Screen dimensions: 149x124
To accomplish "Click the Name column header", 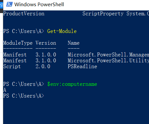I will pos(74,43).
